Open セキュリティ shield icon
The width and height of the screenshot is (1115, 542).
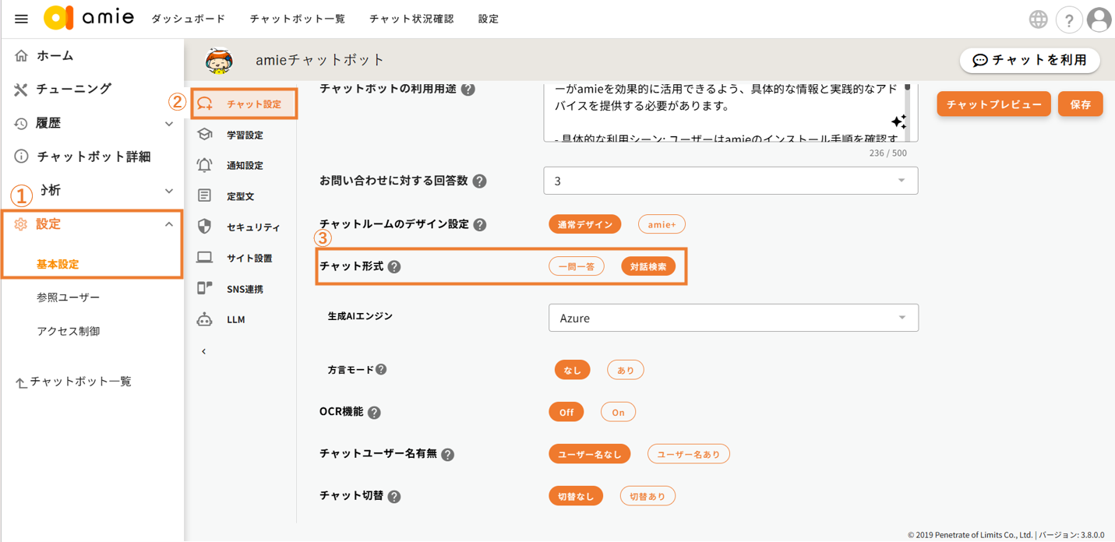(x=204, y=227)
